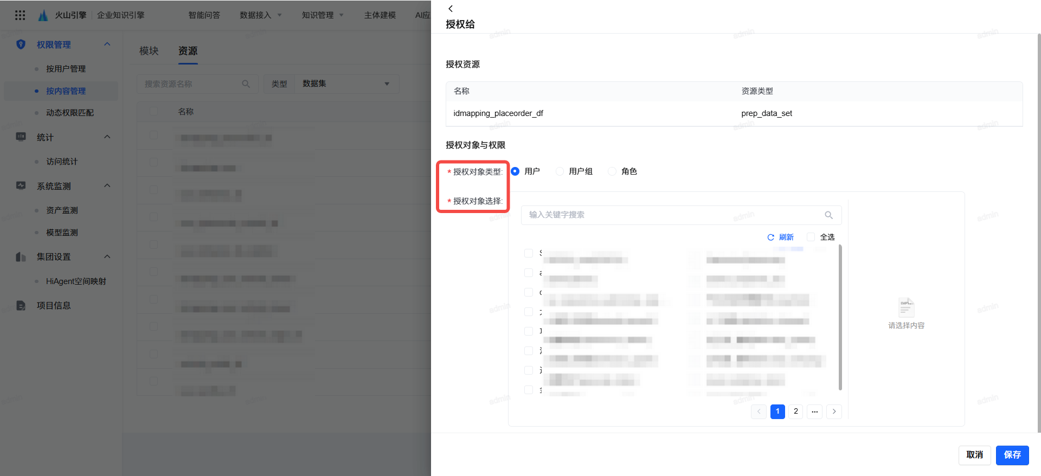The width and height of the screenshot is (1041, 476).
Task: Click the prep_data_set resource type cell
Action: pos(767,113)
